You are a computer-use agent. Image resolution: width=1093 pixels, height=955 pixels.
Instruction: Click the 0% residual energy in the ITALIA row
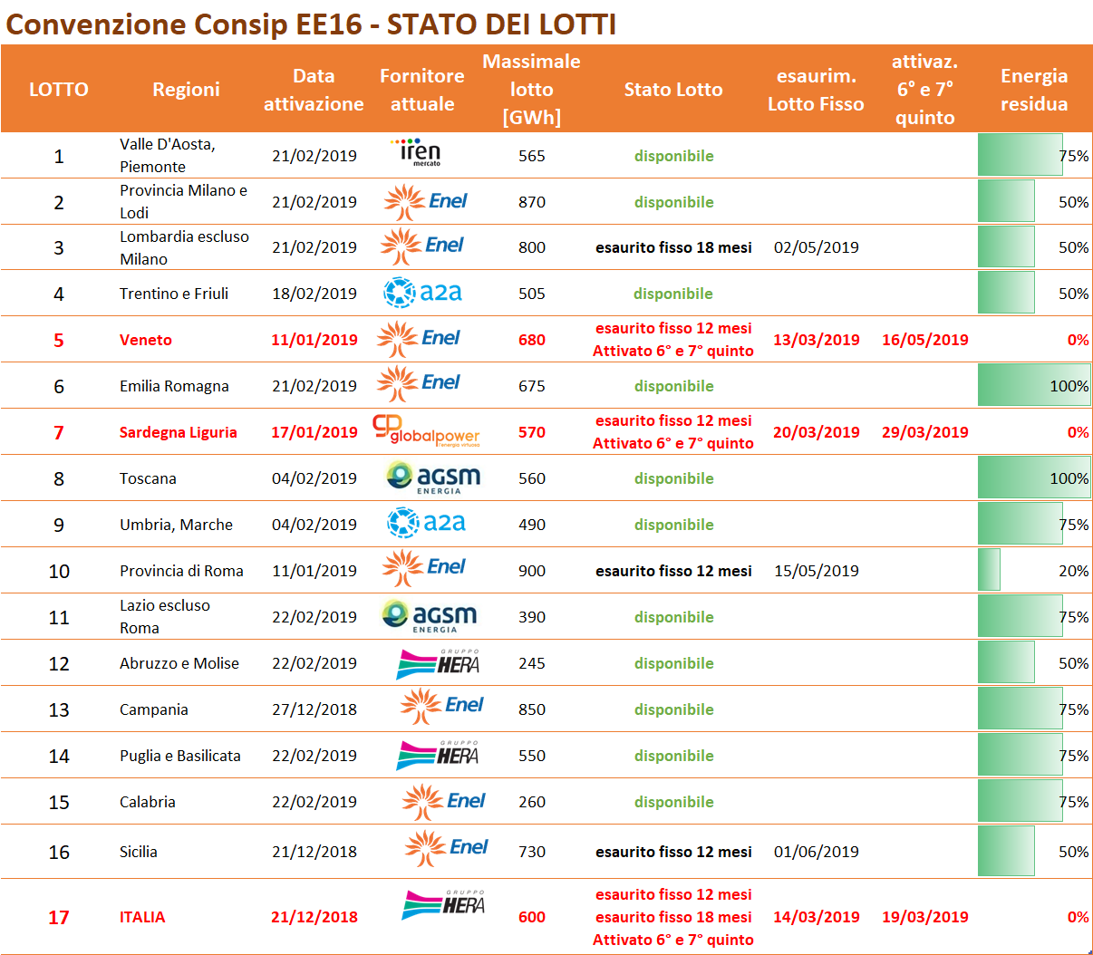[x=1078, y=917]
